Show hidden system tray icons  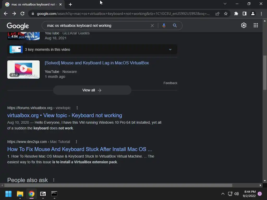coord(223,194)
